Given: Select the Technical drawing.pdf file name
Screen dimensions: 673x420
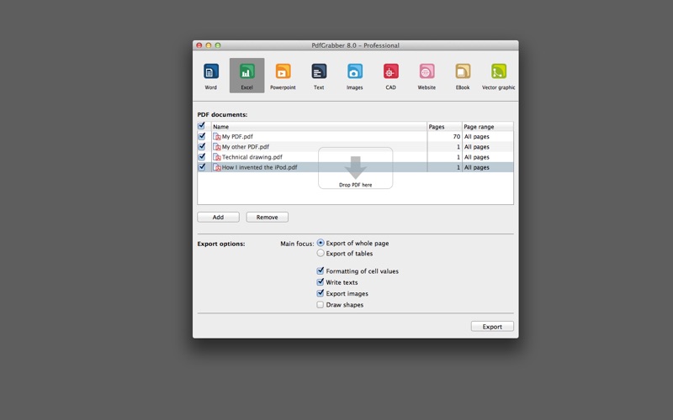Looking at the screenshot, I should coord(252,157).
